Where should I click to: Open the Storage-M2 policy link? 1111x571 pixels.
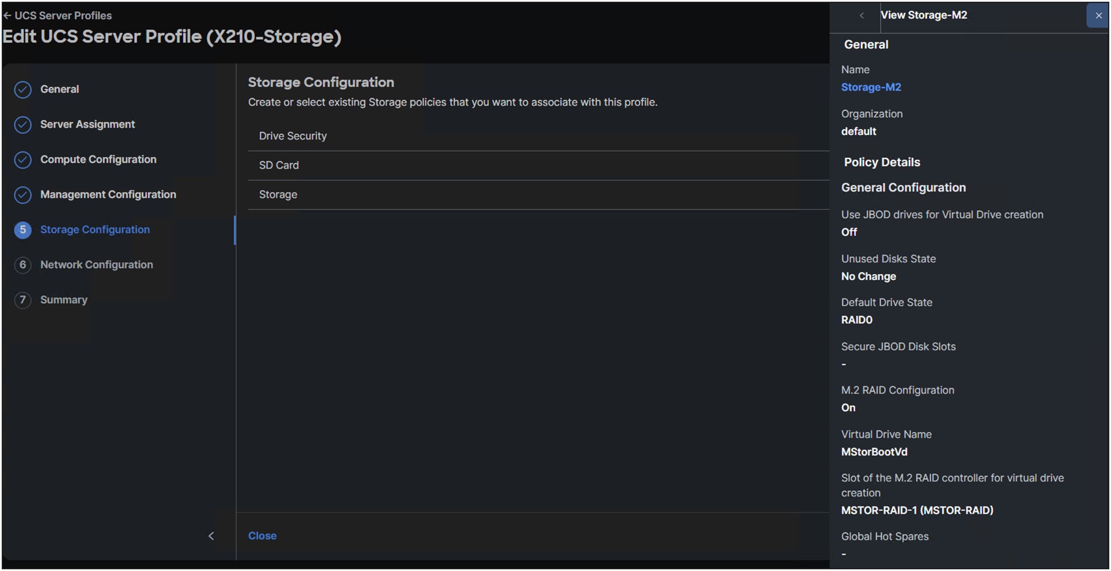pyautogui.click(x=871, y=87)
